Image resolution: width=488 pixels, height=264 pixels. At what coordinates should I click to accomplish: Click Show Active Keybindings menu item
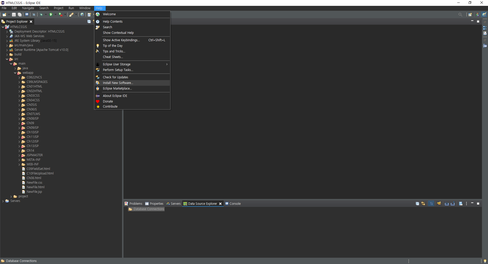(132, 40)
